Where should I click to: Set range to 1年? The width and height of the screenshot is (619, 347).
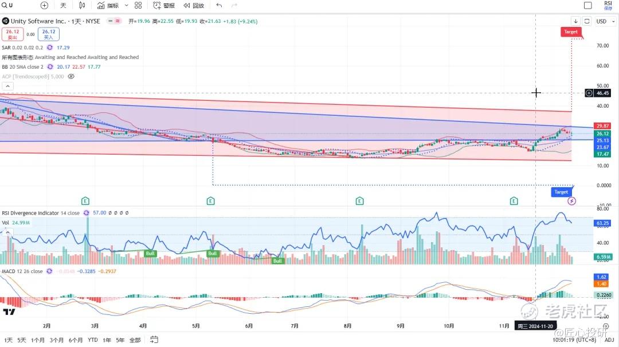coord(107,340)
